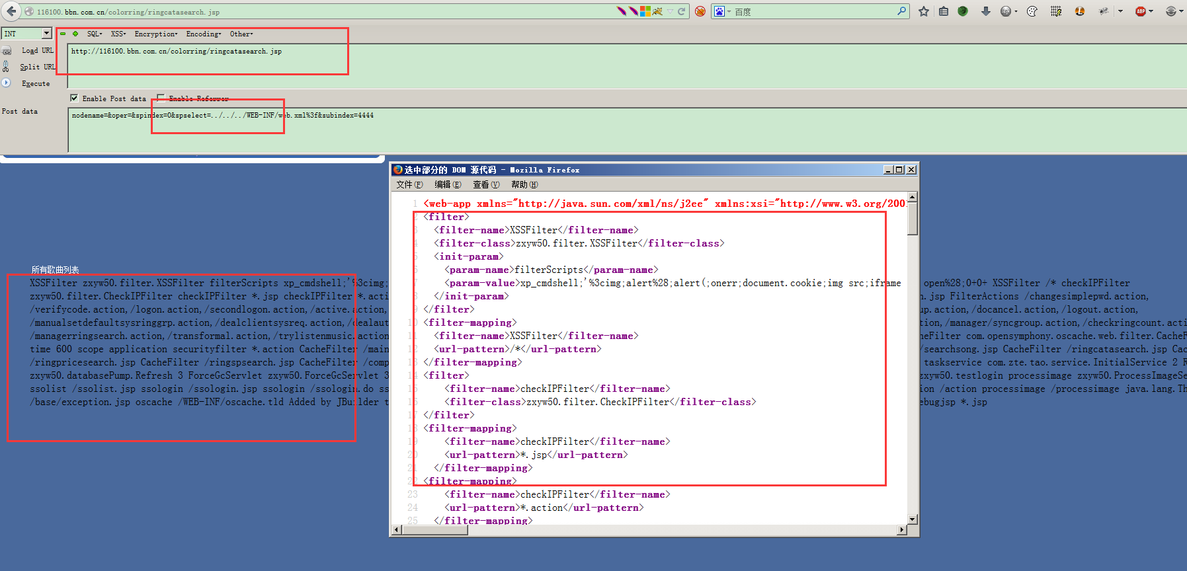
Task: Click the colorful Windows-style squares icon
Action: (x=645, y=11)
